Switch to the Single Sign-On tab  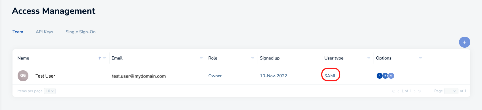80,32
